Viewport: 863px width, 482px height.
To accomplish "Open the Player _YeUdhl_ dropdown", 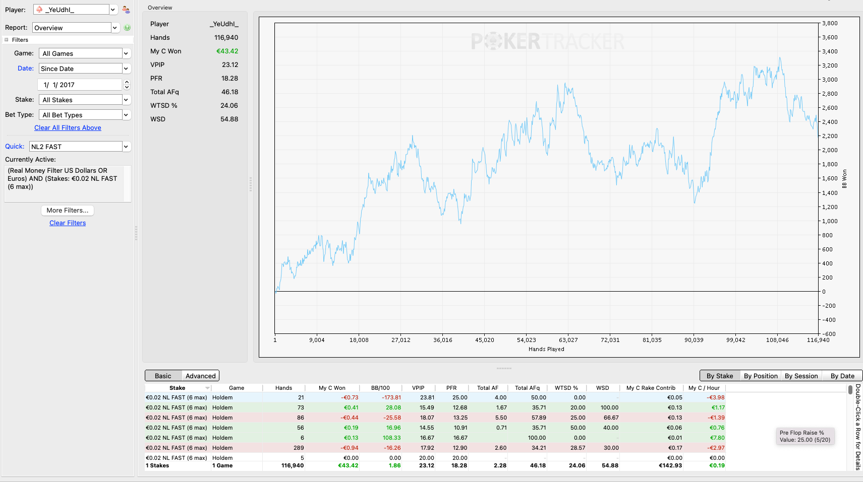I will click(x=113, y=10).
